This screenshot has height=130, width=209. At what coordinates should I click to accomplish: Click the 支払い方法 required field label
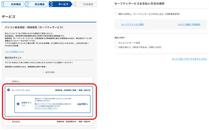point(120,38)
